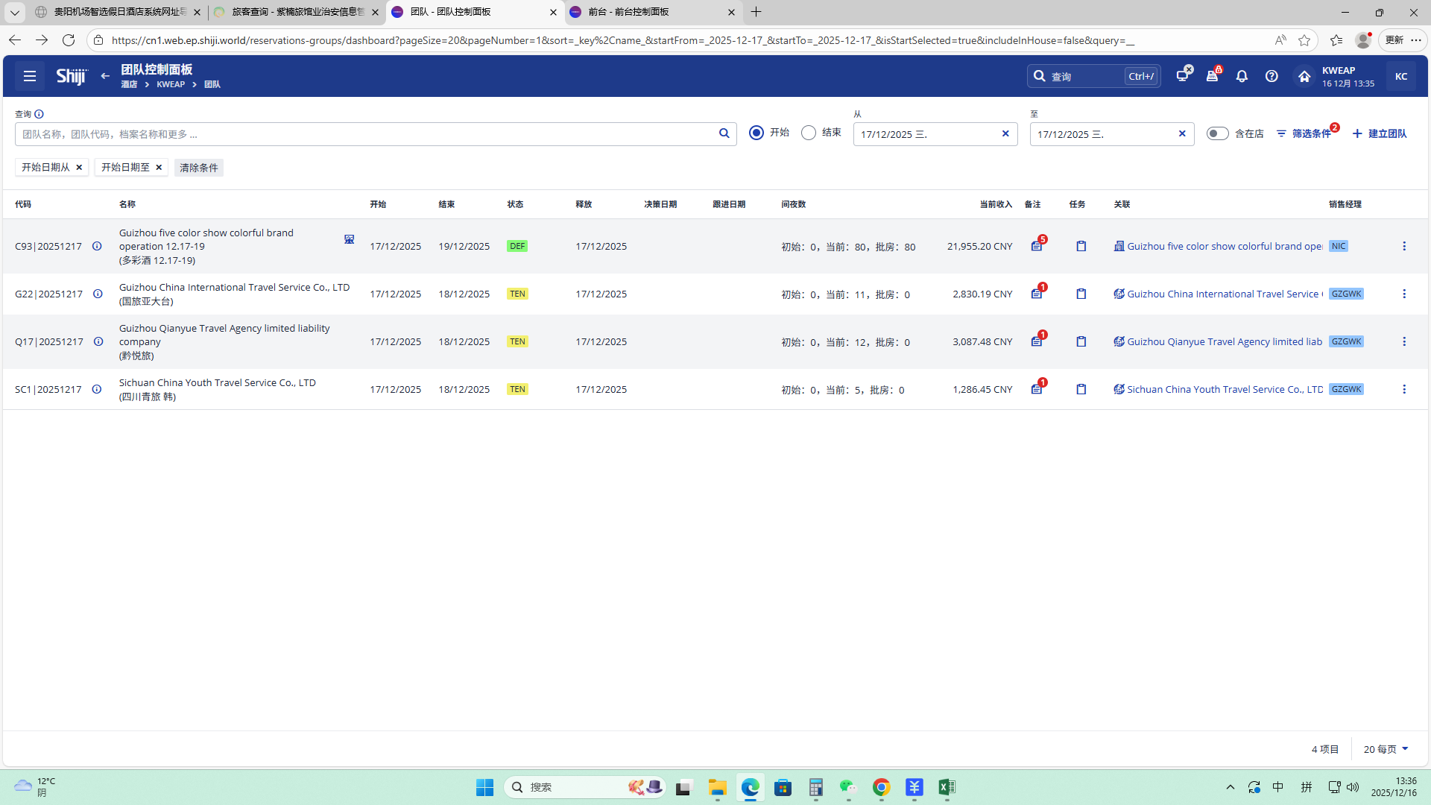Screen dimensions: 1431x805
Task: Open Sichuan China Youth Travel Service link
Action: (1224, 389)
